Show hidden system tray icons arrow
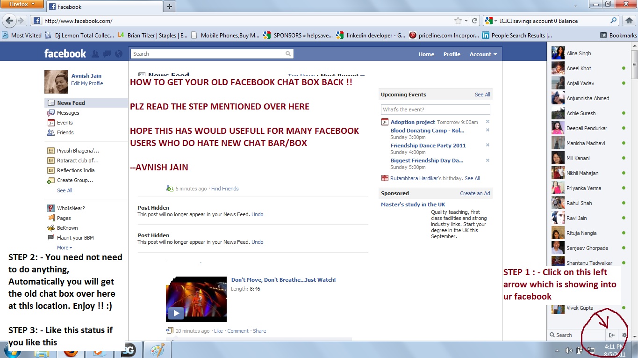This screenshot has width=638, height=358. (x=557, y=350)
